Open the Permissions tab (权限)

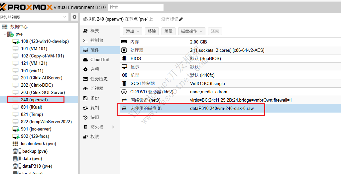click(100, 136)
